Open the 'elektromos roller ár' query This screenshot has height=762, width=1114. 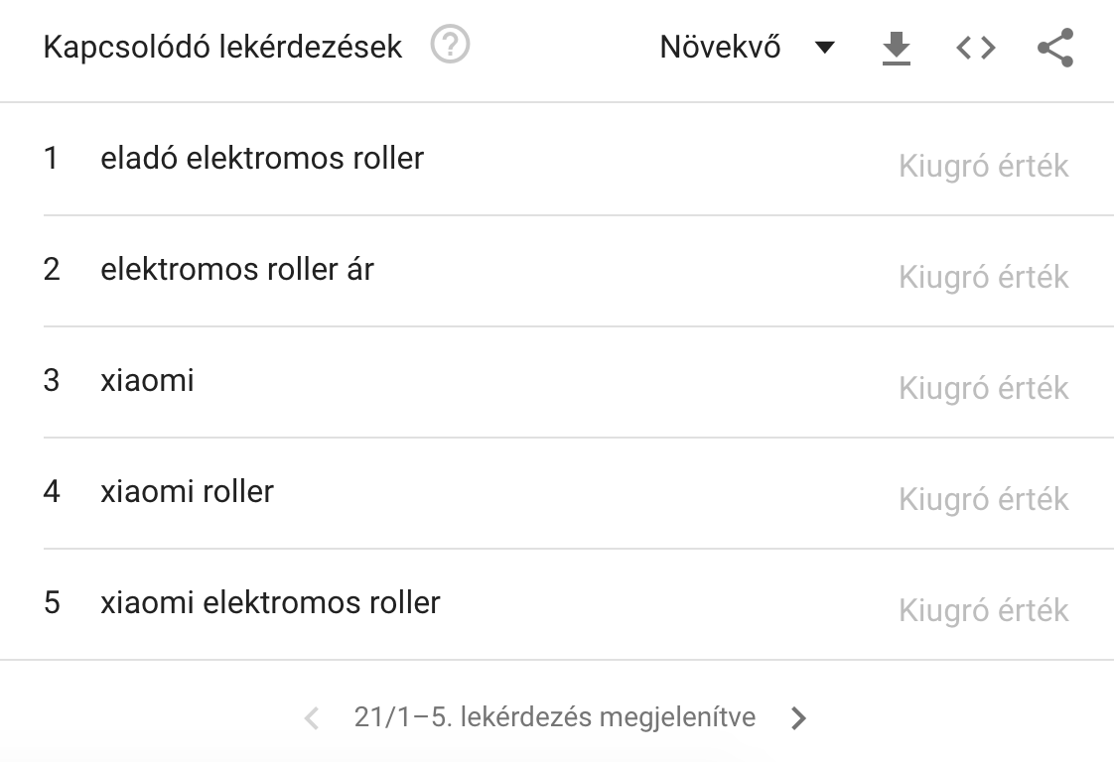click(x=237, y=269)
